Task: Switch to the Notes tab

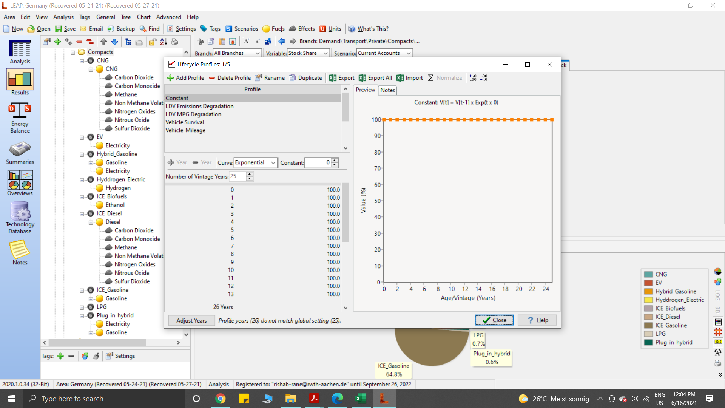Action: tap(387, 90)
